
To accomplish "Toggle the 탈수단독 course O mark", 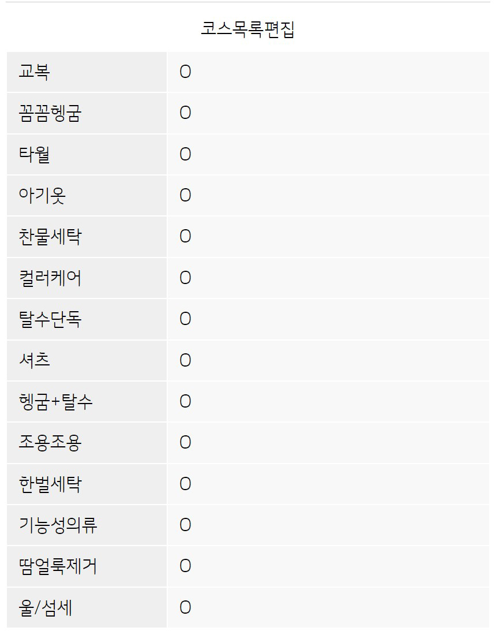I will point(185,319).
